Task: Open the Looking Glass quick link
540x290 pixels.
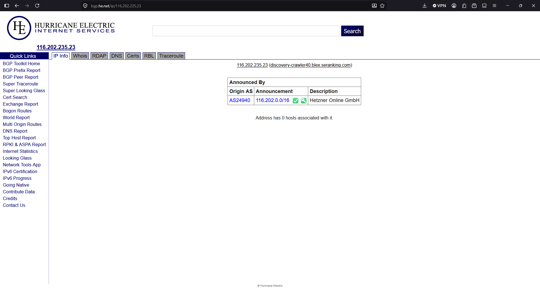Action: tap(17, 158)
